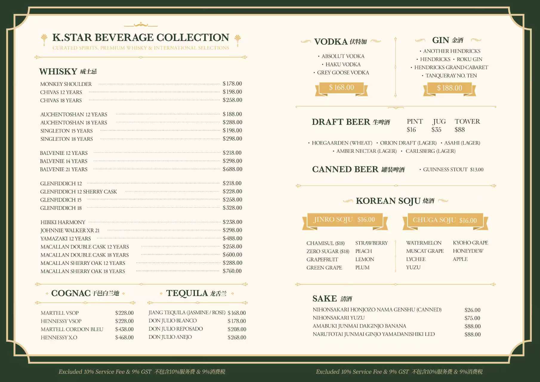Select Jiang Tequila (Jasmine / Rose)
The image size is (540, 382).
pyautogui.click(x=187, y=312)
